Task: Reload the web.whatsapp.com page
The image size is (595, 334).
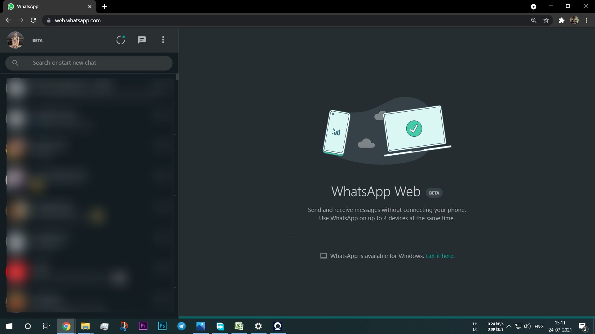Action: (33, 20)
